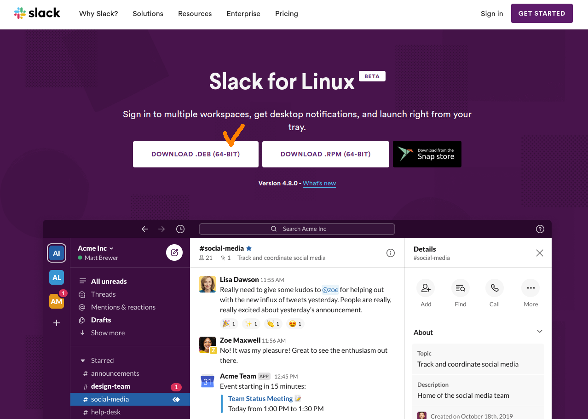Collapse the About section chevron
Viewport: 588px width, 419px height.
[x=540, y=332]
